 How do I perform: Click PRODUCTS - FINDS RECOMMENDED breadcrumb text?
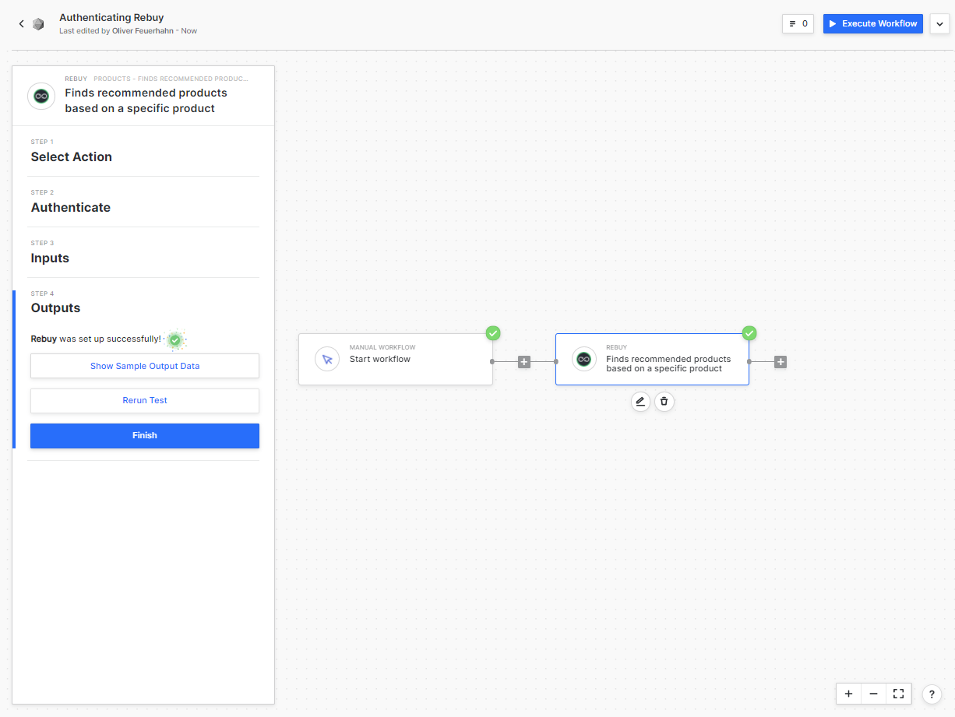point(171,79)
